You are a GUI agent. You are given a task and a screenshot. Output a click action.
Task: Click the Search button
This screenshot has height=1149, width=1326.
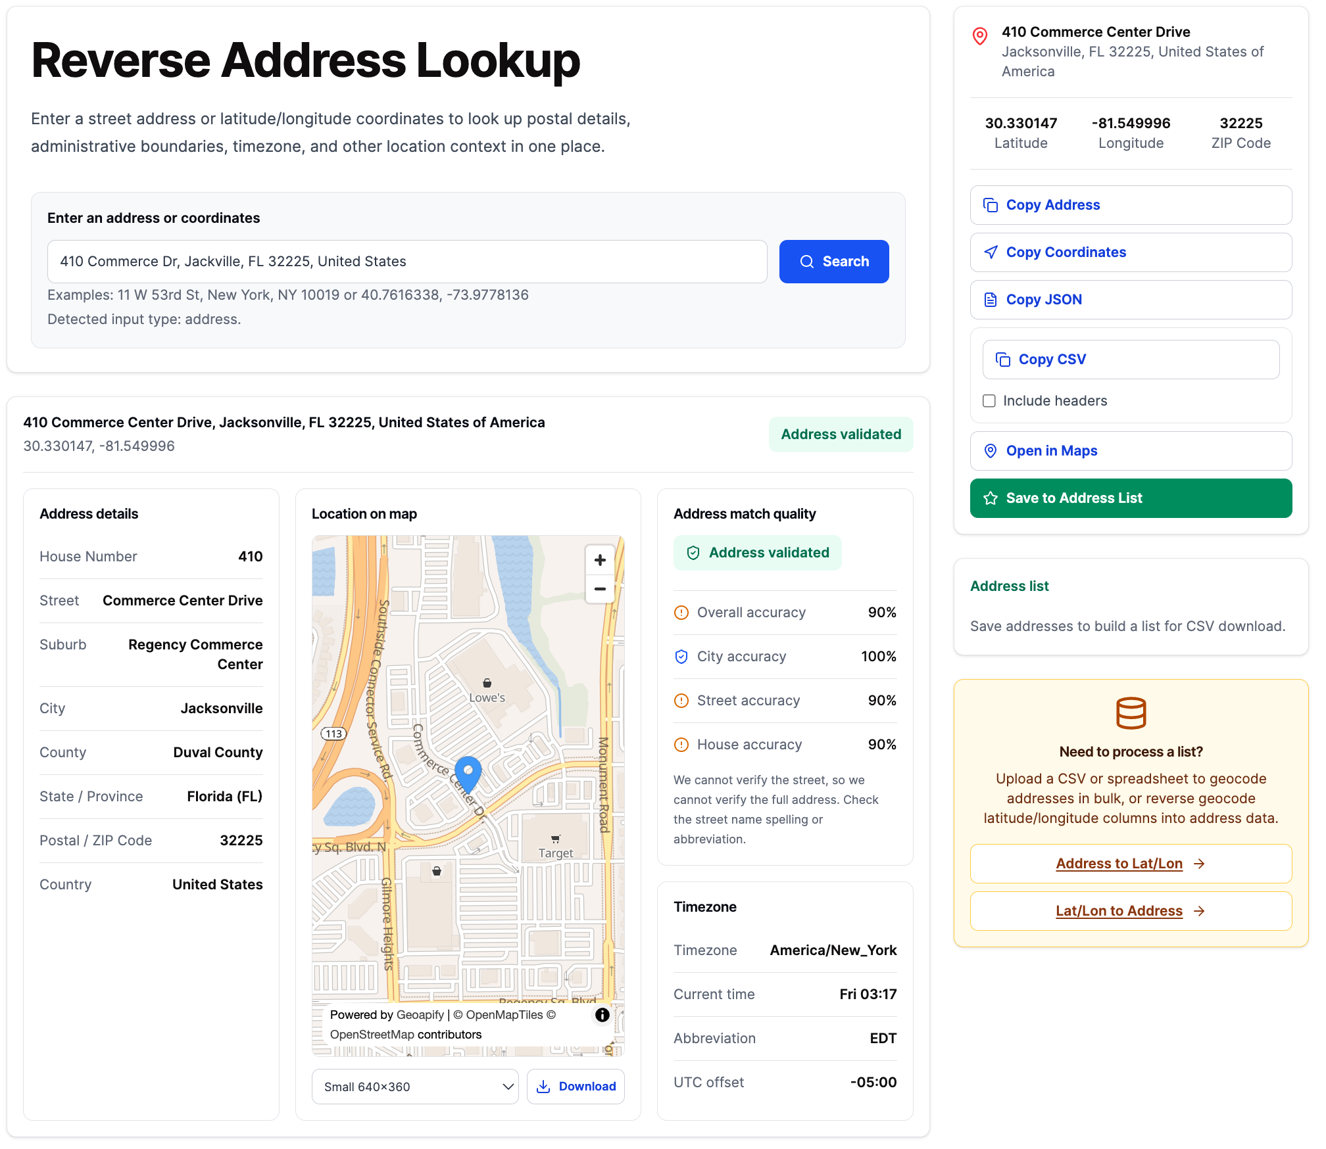(834, 262)
